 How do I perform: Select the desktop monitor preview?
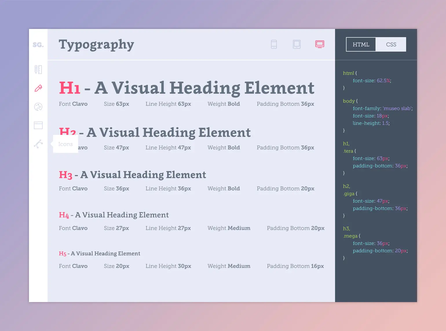(320, 44)
